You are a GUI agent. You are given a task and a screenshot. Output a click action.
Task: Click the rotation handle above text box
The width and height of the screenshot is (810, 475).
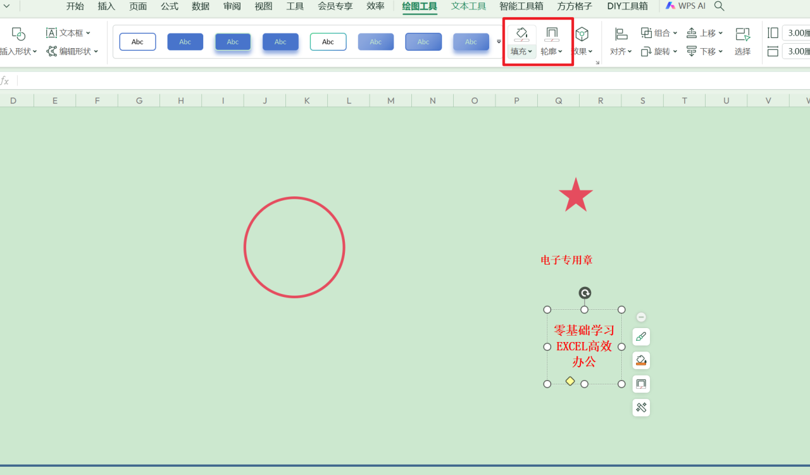tap(585, 293)
